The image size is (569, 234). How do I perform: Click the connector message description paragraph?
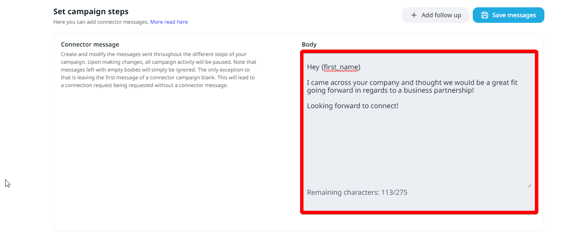(159, 70)
